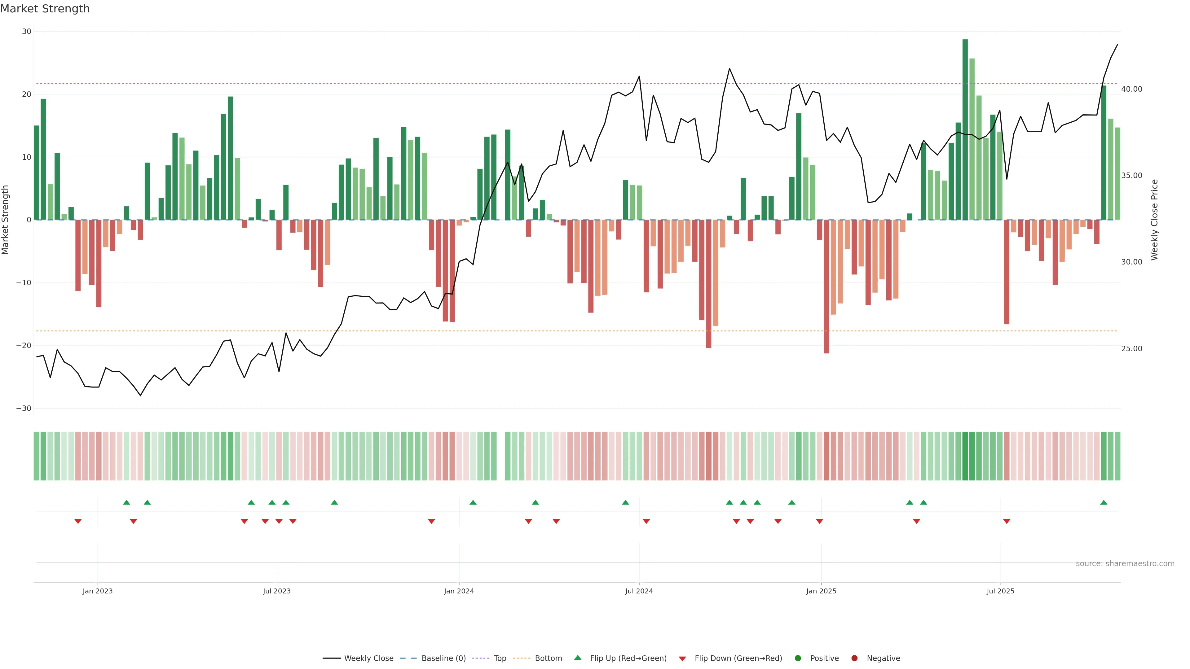Click the Jan 2024 x-axis label
The width and height of the screenshot is (1190, 669).
pos(459,591)
